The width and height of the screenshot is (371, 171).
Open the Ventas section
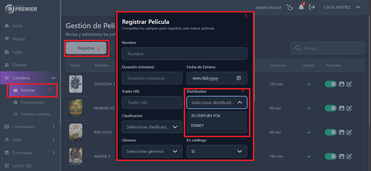(x=19, y=39)
